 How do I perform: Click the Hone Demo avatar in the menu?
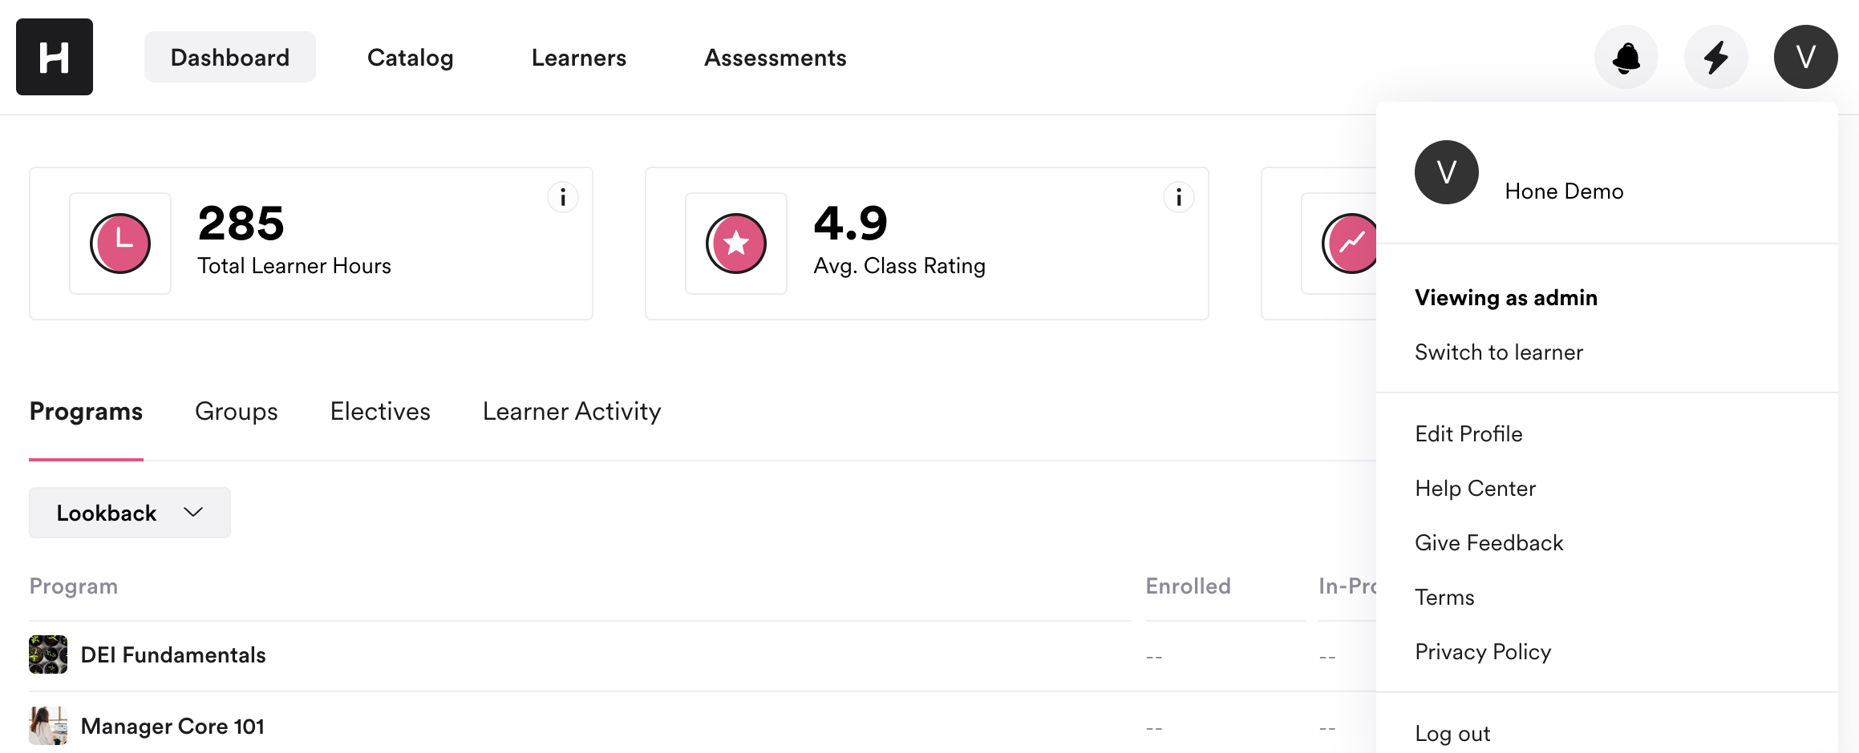click(1447, 172)
